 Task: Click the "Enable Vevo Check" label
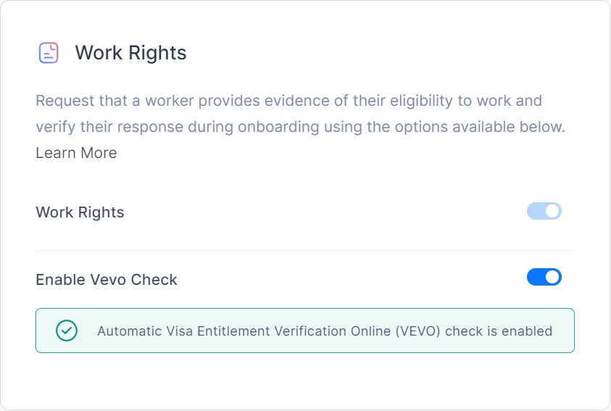[x=107, y=280]
